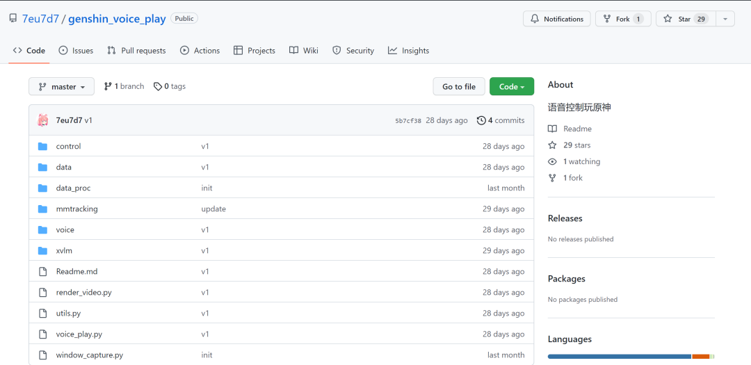Open the dropdown arrow next to Star

[725, 19]
